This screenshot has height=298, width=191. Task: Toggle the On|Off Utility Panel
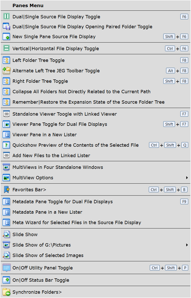click(42, 268)
